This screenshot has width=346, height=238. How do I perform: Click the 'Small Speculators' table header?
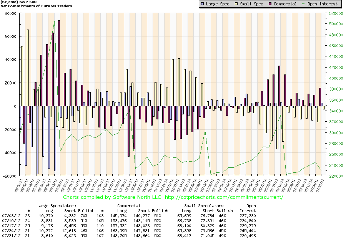(204, 206)
